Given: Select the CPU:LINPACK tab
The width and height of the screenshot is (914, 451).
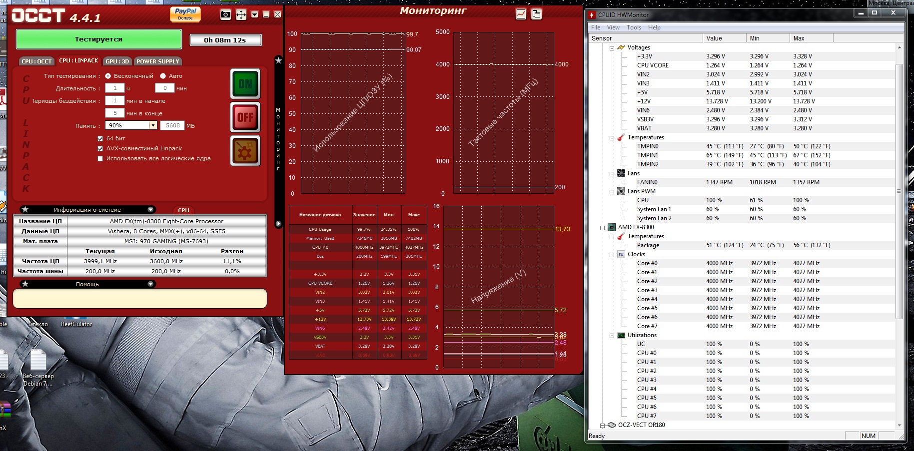Looking at the screenshot, I should pos(78,60).
